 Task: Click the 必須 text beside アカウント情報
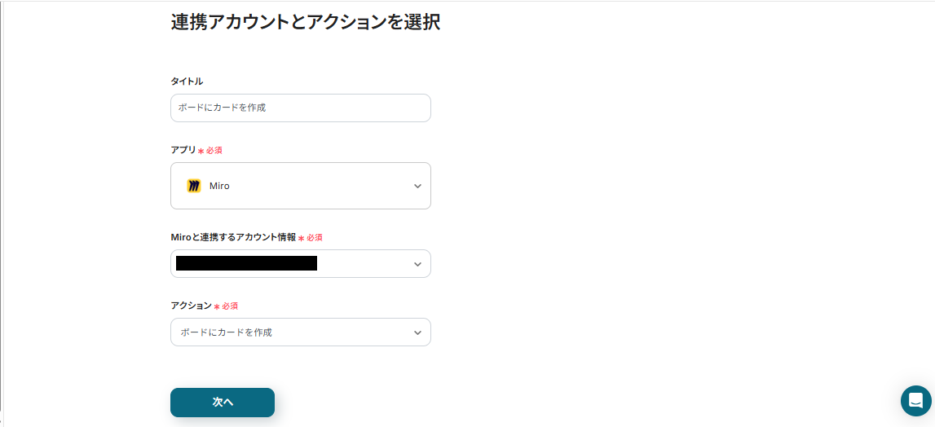click(x=315, y=238)
